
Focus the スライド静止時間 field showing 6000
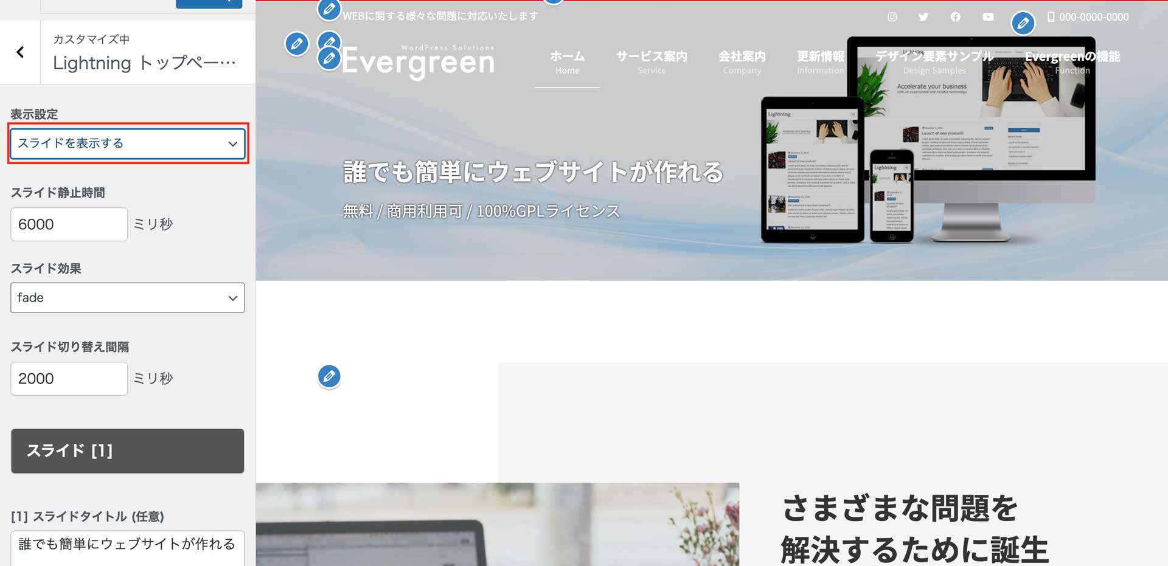tap(69, 224)
